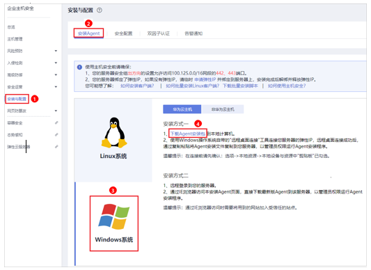This screenshot has height=270, width=371.
Task: Open 容器安全 sidebar entry
Action: click(15, 122)
